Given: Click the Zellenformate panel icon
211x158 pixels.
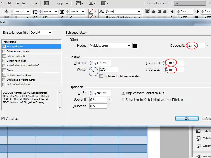Looking at the screenshot, I should [x=198, y=146].
